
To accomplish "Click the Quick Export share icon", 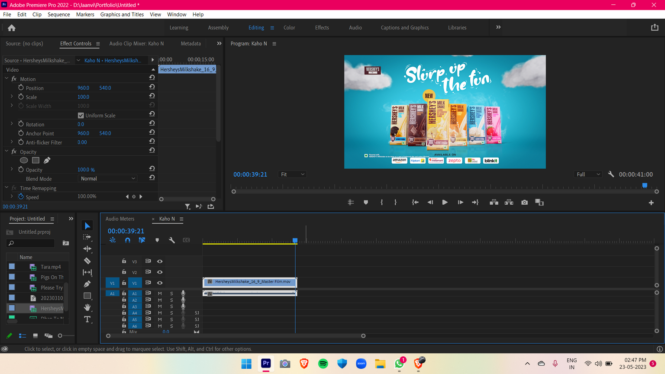I will click(655, 27).
